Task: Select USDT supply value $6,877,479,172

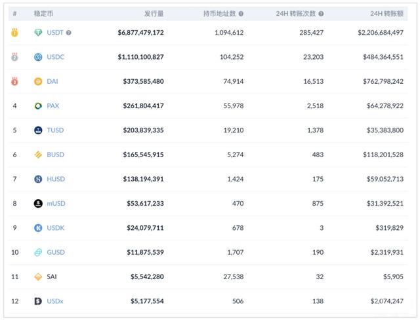Action: coord(140,33)
